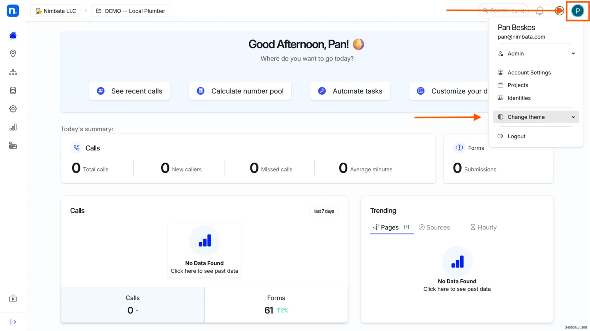Click the location pin sidebar icon

click(x=13, y=53)
